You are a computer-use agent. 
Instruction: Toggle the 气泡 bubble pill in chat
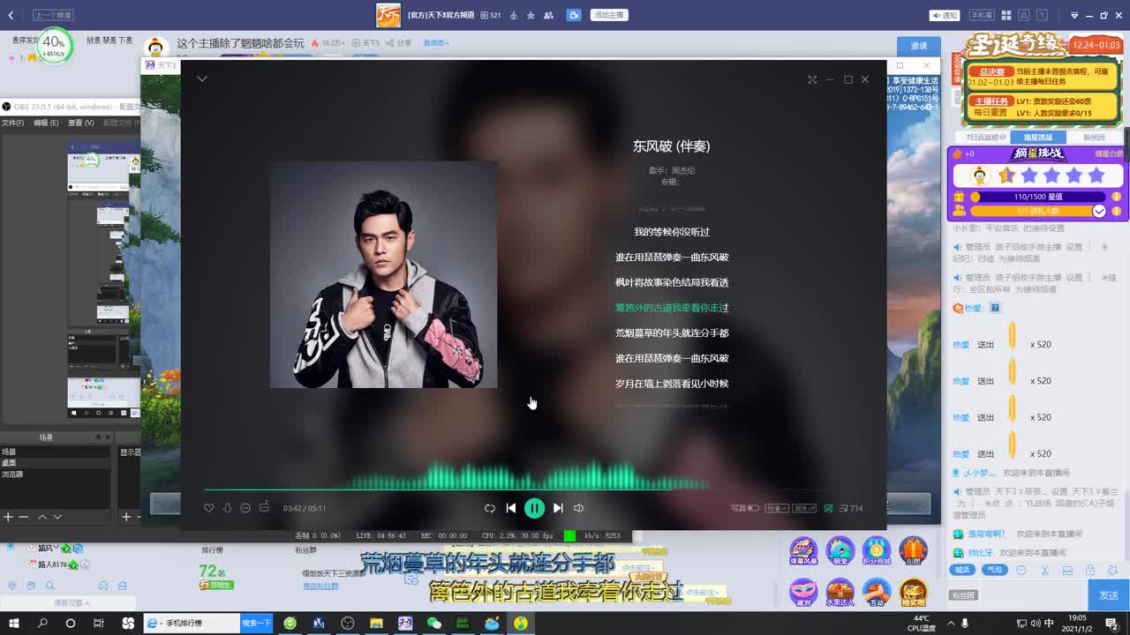point(995,570)
